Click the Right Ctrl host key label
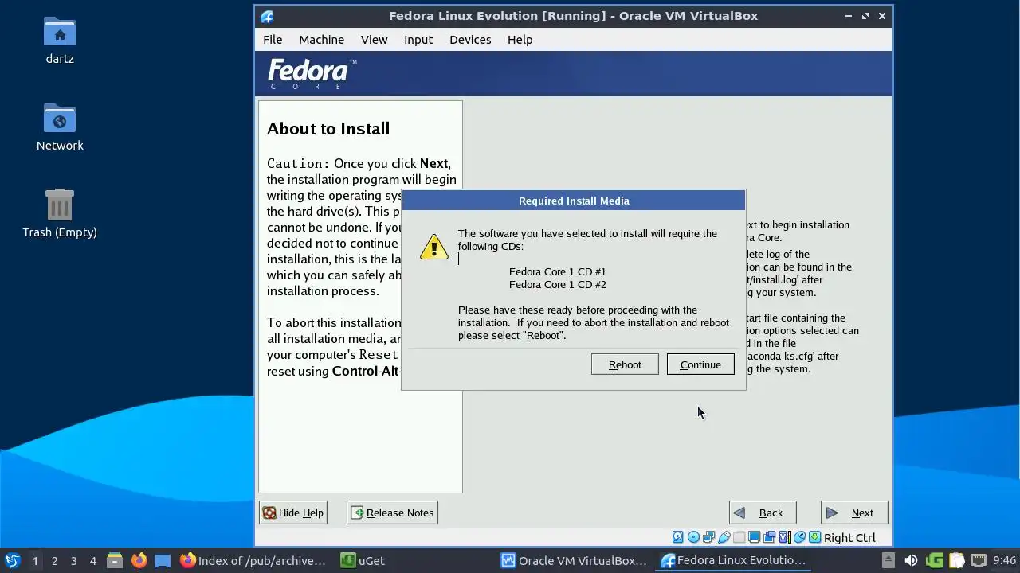 point(849,538)
